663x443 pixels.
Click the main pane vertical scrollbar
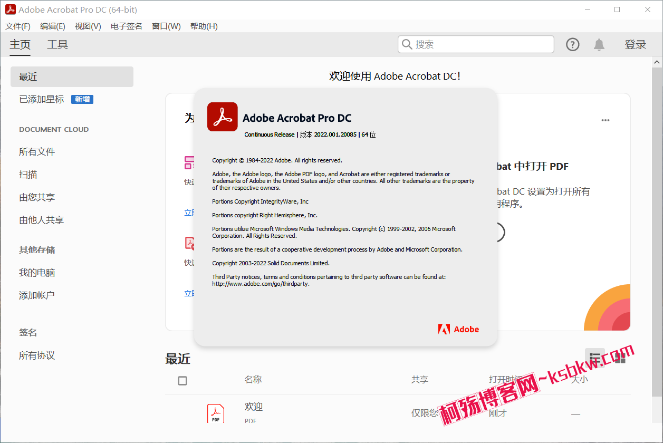tap(657, 232)
